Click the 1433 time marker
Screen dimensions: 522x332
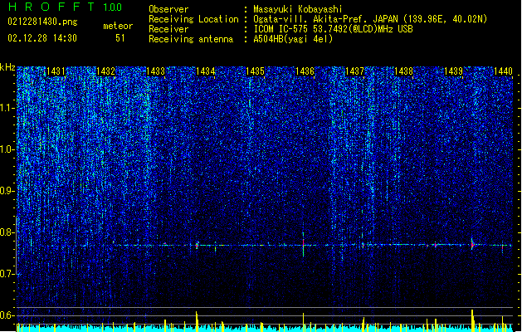coord(155,71)
